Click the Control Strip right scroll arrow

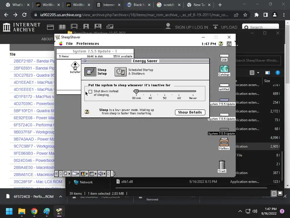pos(108,174)
